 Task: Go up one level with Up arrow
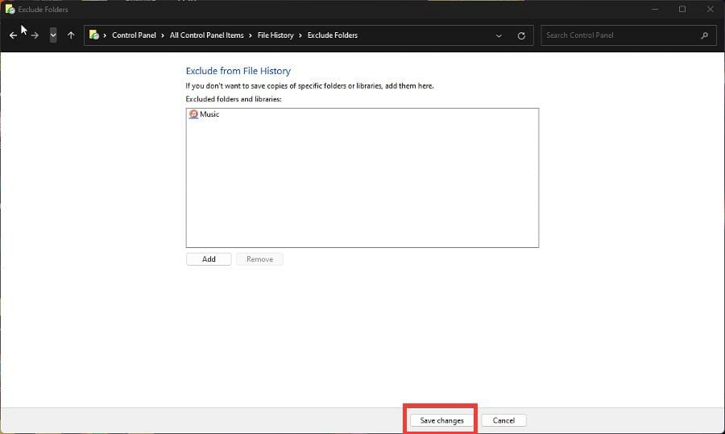71,35
